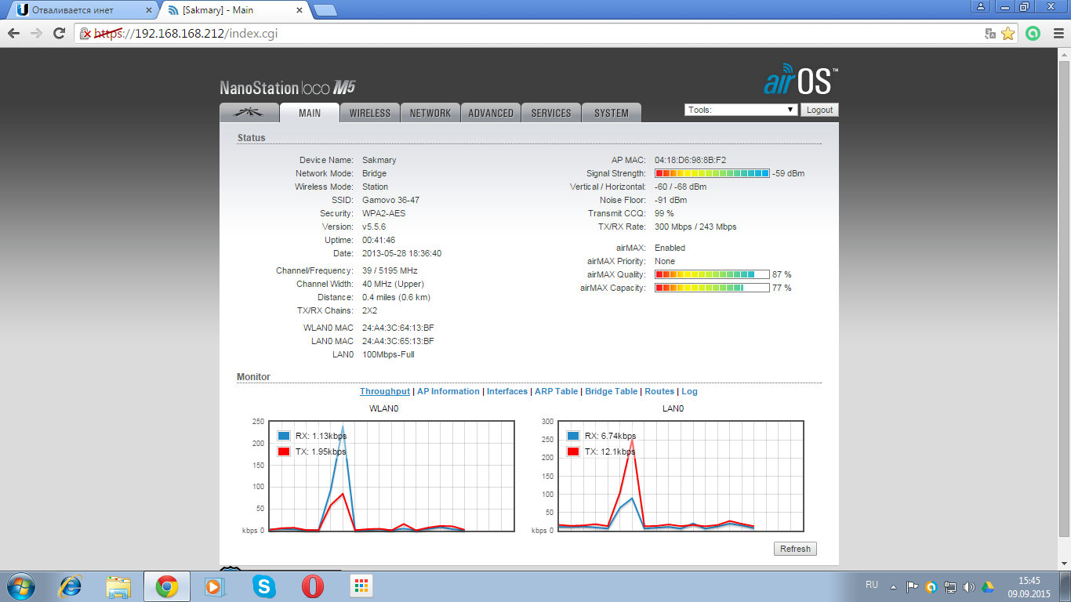View the ARP Table link

coord(557,391)
